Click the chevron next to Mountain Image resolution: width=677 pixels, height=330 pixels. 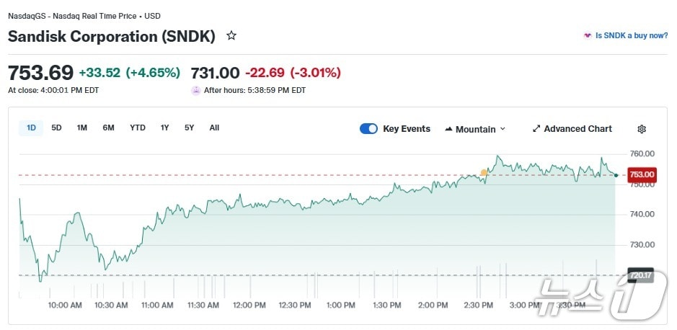pyautogui.click(x=503, y=129)
